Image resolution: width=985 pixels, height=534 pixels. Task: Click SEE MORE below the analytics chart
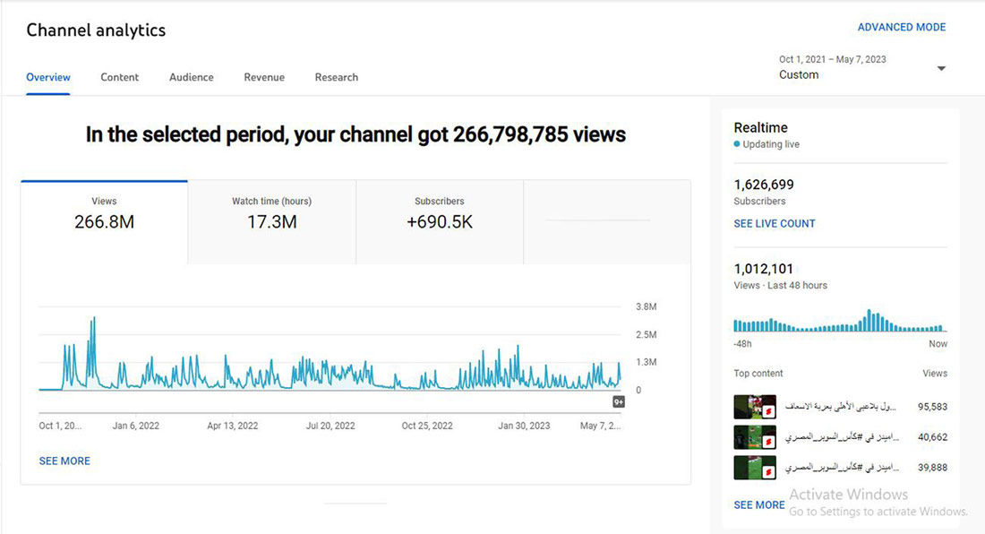pos(64,461)
